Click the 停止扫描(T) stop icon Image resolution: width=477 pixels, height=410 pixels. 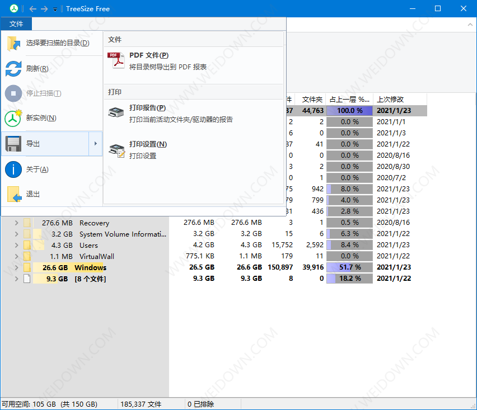click(13, 93)
